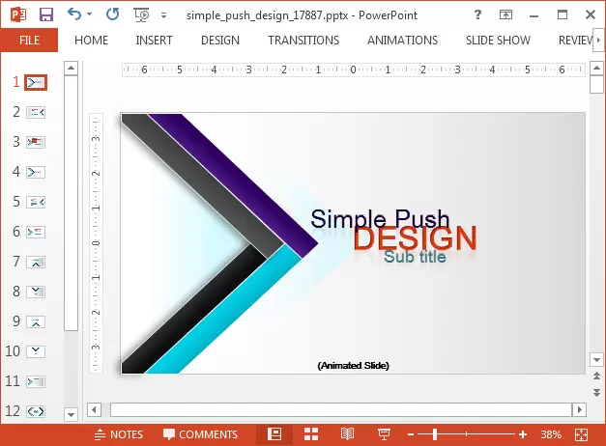This screenshot has height=446, width=606.
Task: Click Start From Beginning presentation icon
Action: click(142, 14)
